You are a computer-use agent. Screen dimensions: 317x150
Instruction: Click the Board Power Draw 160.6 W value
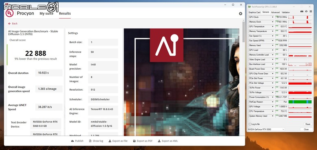pos(281,69)
